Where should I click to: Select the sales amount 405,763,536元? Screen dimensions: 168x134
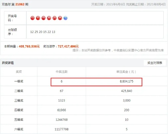coord(29,46)
